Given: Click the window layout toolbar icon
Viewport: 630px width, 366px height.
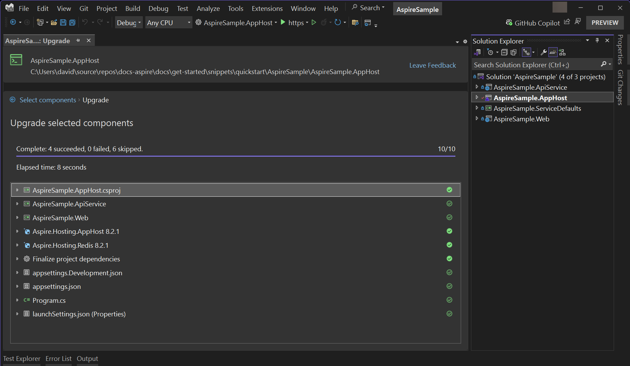Looking at the screenshot, I should [x=368, y=23].
